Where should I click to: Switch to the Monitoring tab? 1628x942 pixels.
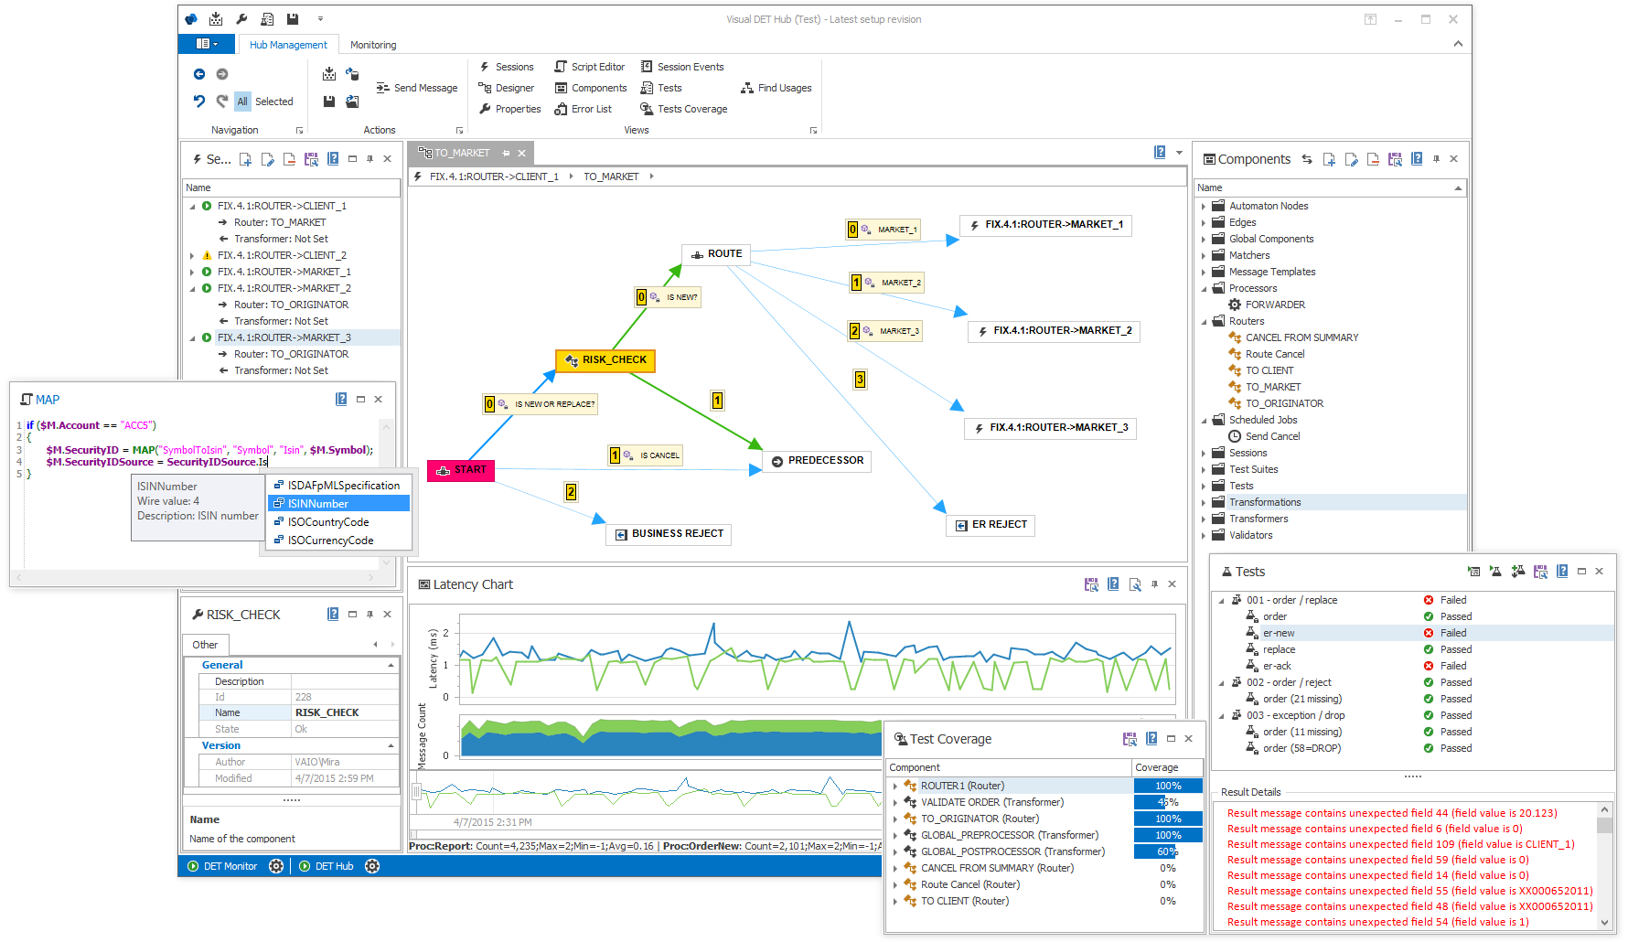click(373, 45)
